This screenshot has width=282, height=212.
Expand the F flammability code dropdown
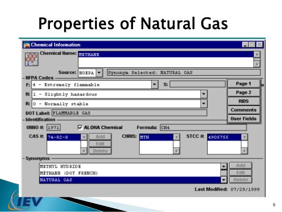coord(155,85)
